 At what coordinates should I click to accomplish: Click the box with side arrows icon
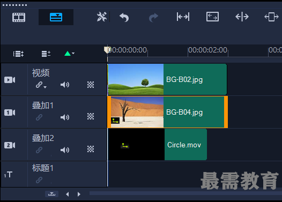coord(271,17)
